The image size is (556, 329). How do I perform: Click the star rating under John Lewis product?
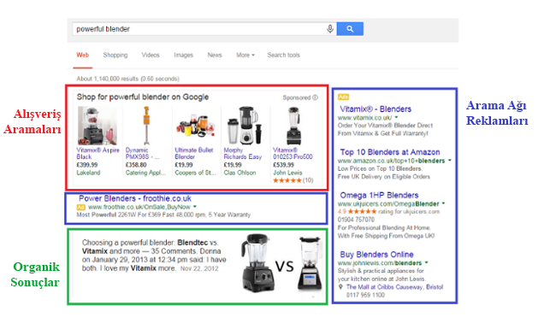coord(287,180)
